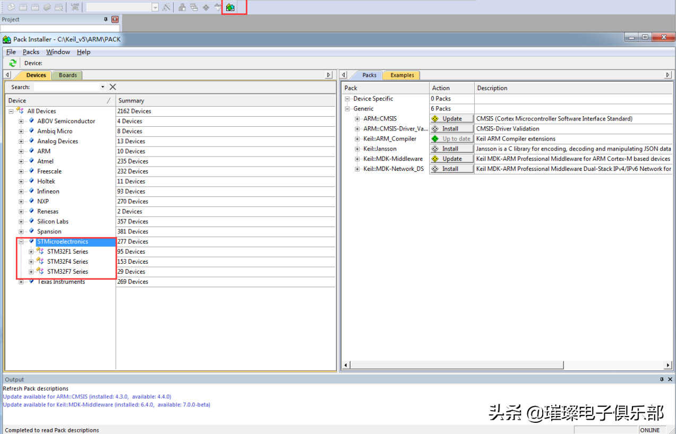The image size is (676, 434).
Task: Close the Project panel
Action: click(x=115, y=20)
